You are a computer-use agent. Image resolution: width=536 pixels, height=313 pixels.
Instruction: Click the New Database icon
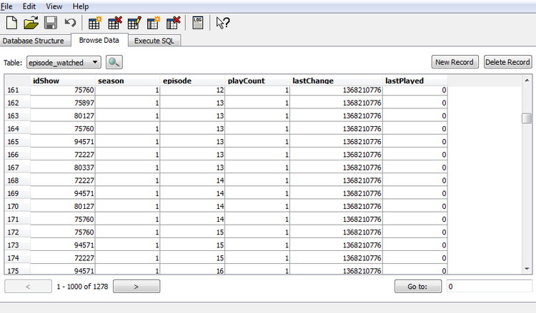[12, 23]
